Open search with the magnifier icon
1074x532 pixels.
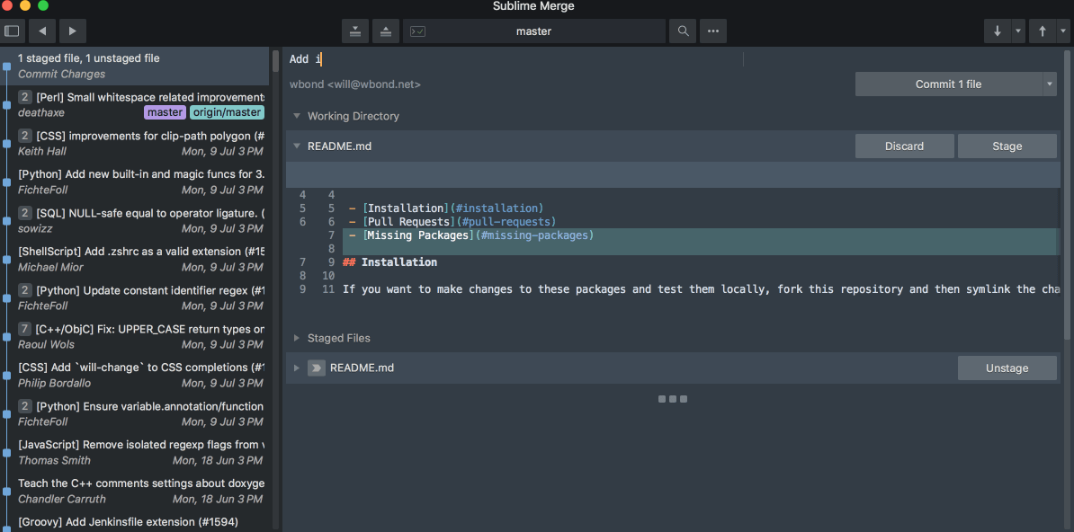684,31
